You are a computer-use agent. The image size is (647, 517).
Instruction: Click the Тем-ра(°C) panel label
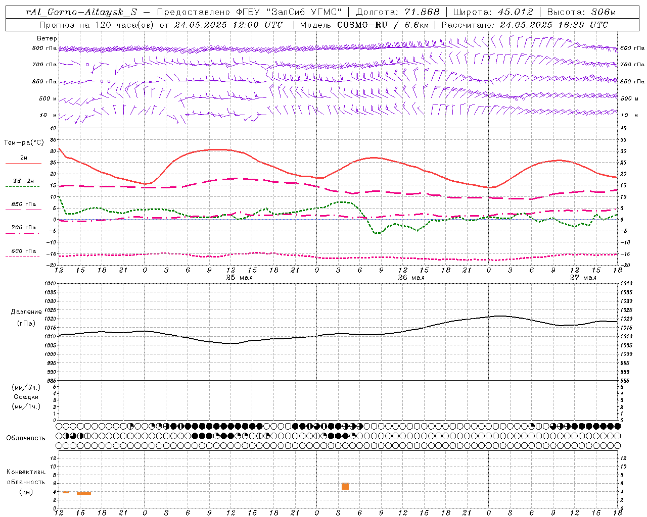24,143
